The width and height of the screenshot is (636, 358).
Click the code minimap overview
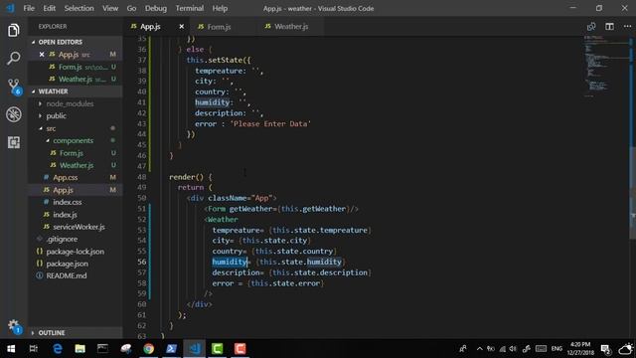tap(606, 67)
